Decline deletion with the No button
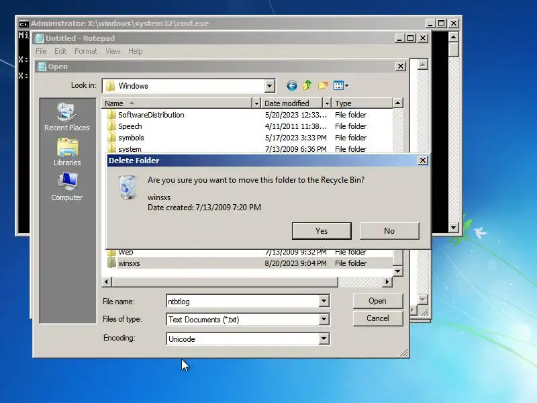This screenshot has height=403, width=537. point(389,231)
